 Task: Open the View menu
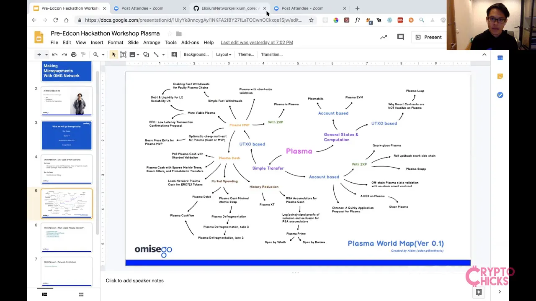81,43
